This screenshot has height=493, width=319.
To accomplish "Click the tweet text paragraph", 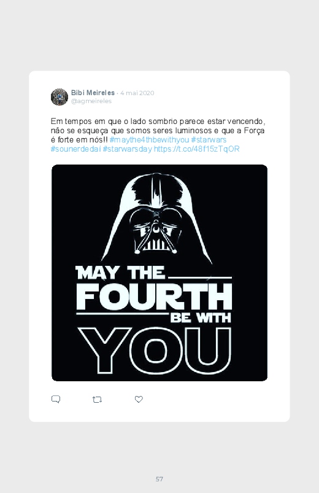I will [x=158, y=135].
